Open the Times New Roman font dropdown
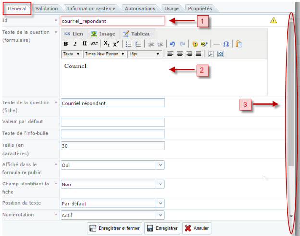300x236 pixels. click(x=105, y=54)
